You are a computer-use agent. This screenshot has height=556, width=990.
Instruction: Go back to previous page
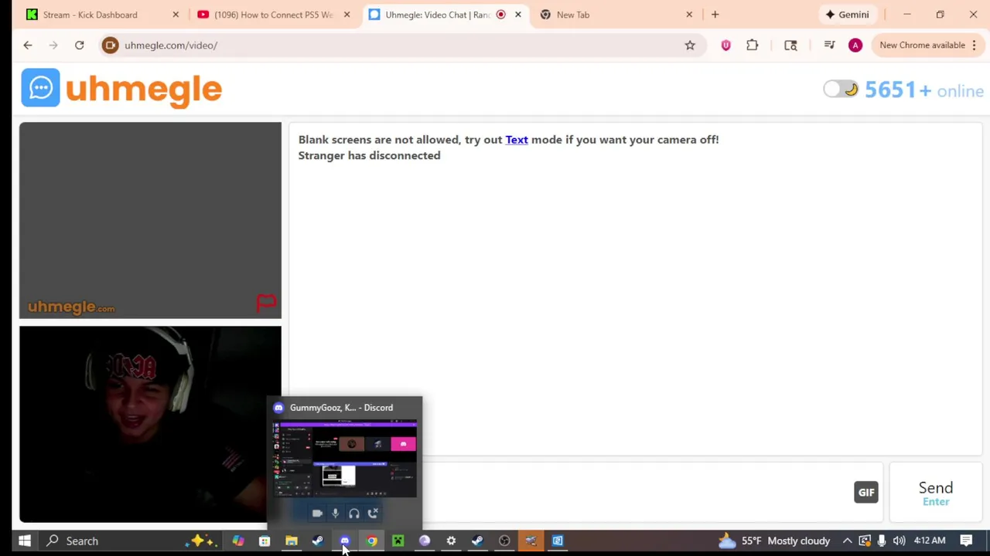(28, 46)
